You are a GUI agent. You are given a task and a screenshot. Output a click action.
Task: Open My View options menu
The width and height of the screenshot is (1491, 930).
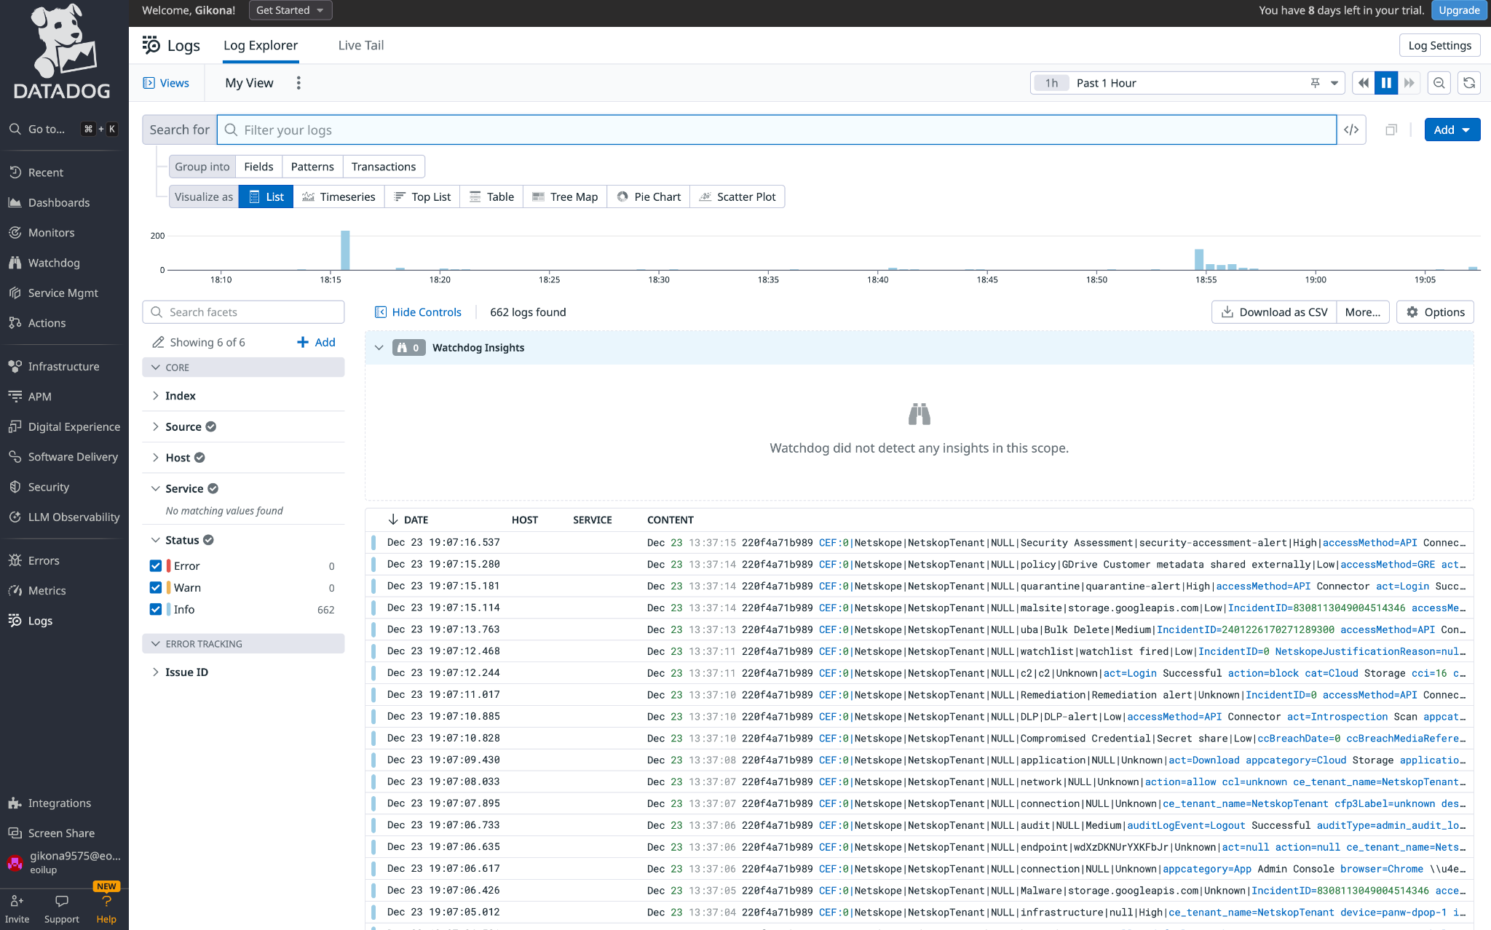tap(298, 83)
